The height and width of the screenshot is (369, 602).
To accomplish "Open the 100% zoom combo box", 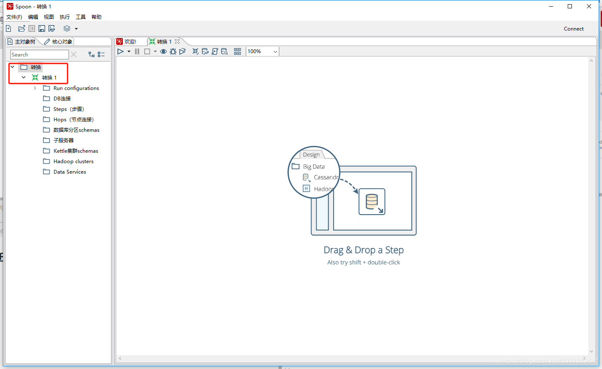I will coord(262,51).
